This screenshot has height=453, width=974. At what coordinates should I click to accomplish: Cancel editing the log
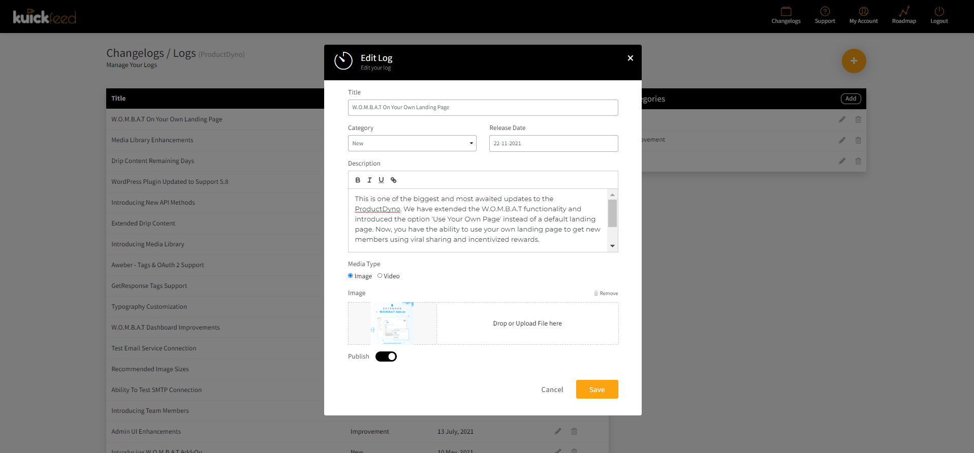click(552, 389)
